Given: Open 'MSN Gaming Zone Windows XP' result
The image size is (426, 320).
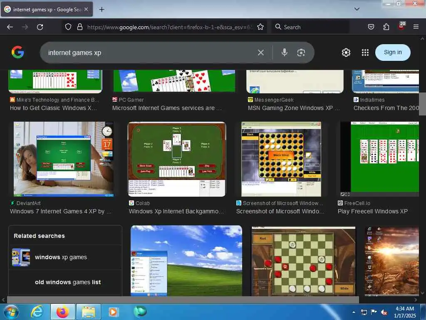Looking at the screenshot, I should tap(294, 108).
